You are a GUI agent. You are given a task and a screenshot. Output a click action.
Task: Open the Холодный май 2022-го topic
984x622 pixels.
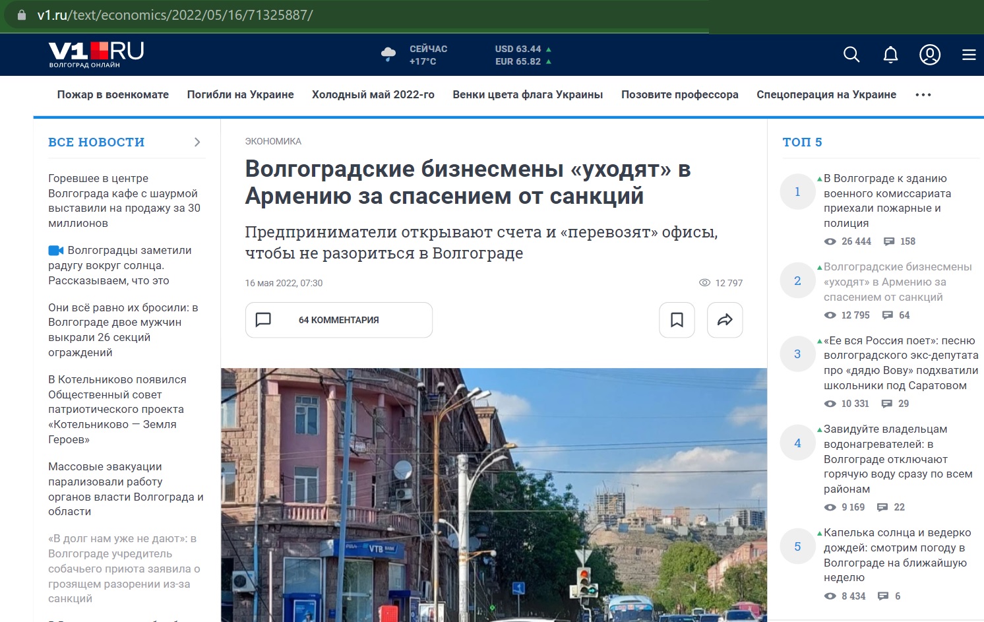pyautogui.click(x=373, y=95)
